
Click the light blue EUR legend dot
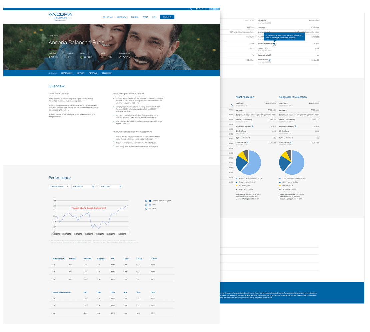(x=150, y=205)
